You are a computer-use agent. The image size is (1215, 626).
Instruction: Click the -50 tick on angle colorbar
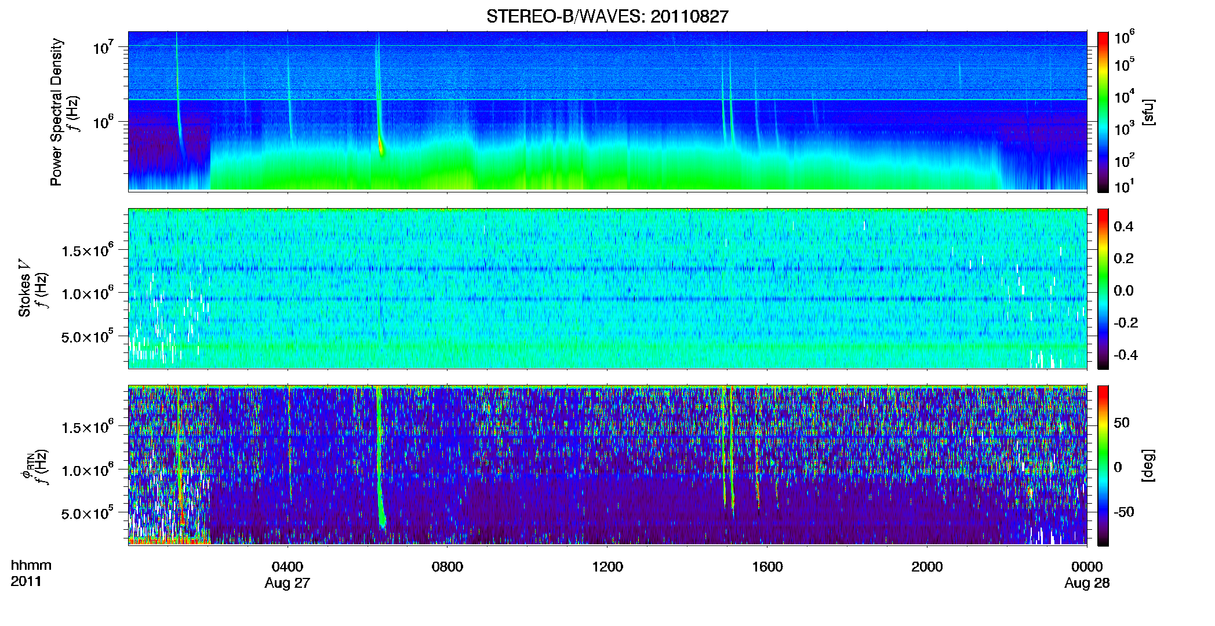click(1124, 512)
